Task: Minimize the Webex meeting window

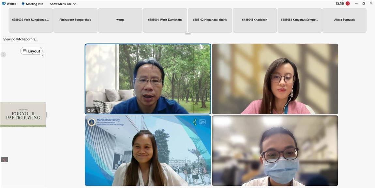Action: pyautogui.click(x=356, y=4)
